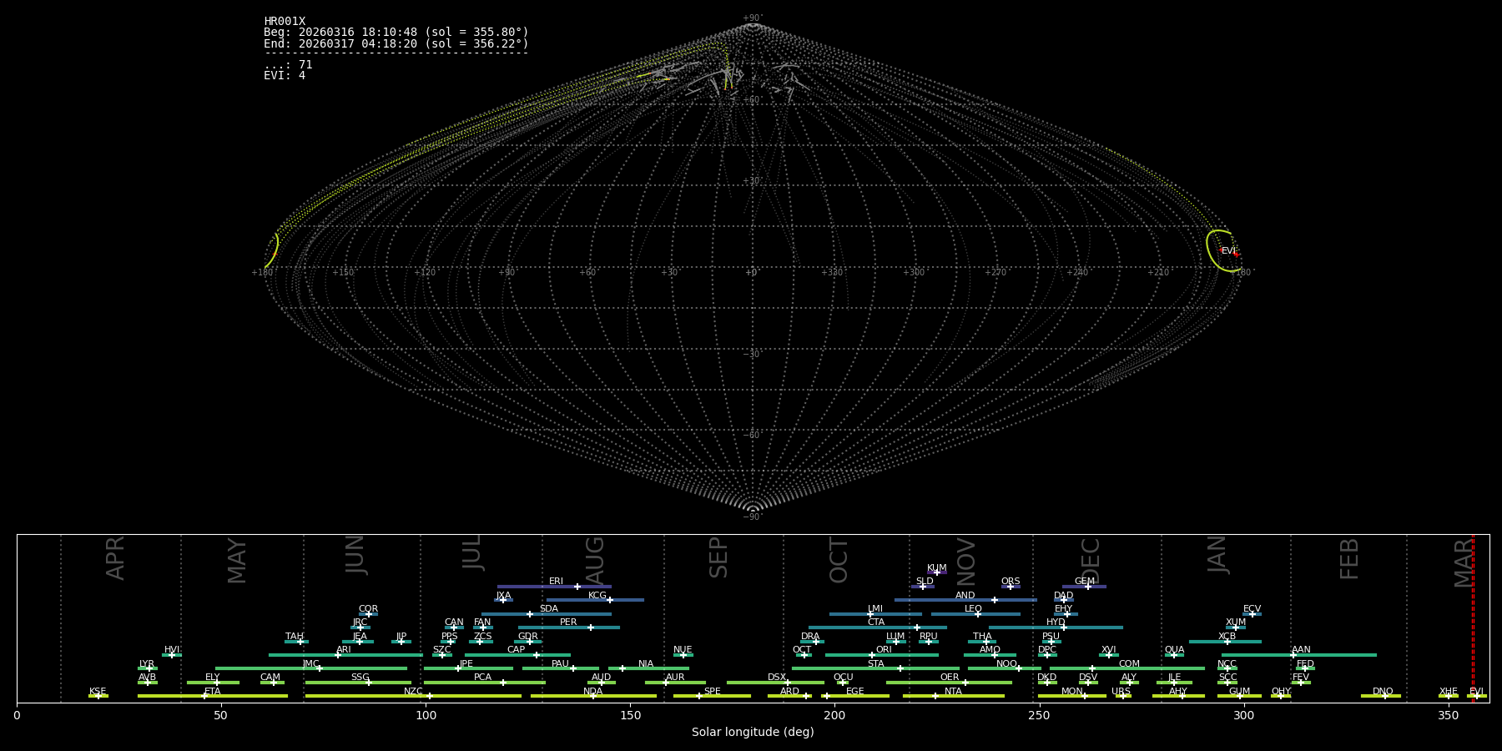Click the LYR shower label
The image size is (1502, 751).
147,663
